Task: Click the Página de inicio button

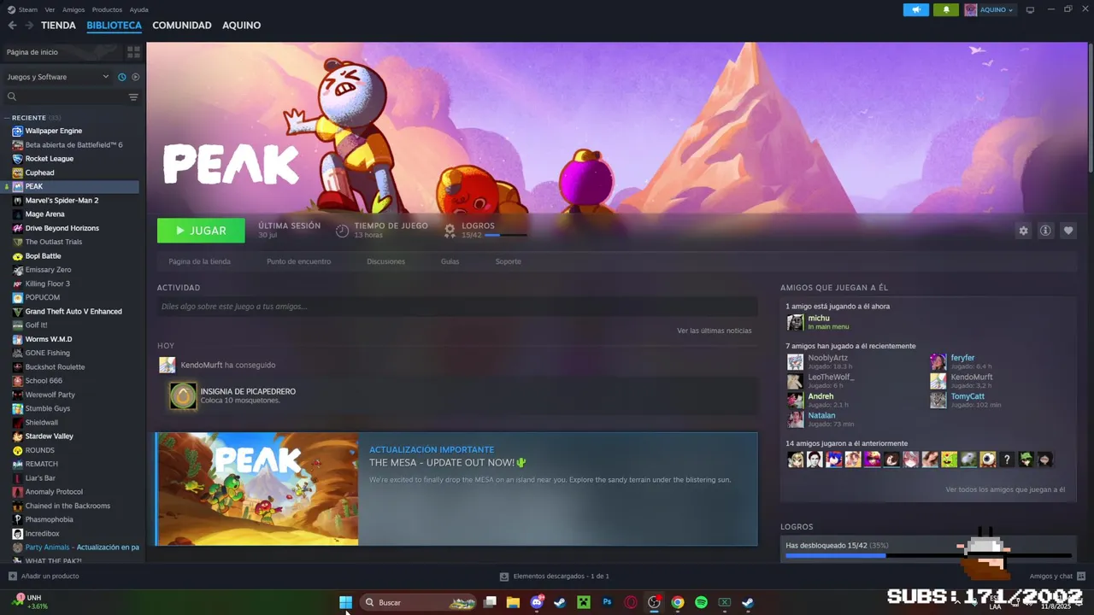Action: [62, 52]
